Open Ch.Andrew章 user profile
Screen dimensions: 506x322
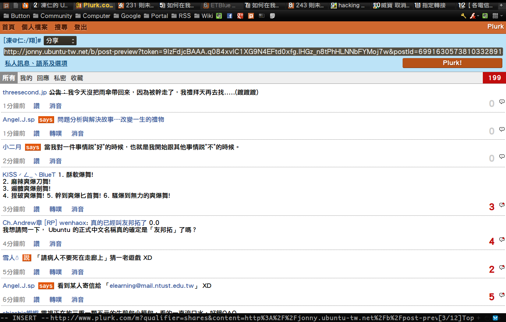(x=22, y=223)
